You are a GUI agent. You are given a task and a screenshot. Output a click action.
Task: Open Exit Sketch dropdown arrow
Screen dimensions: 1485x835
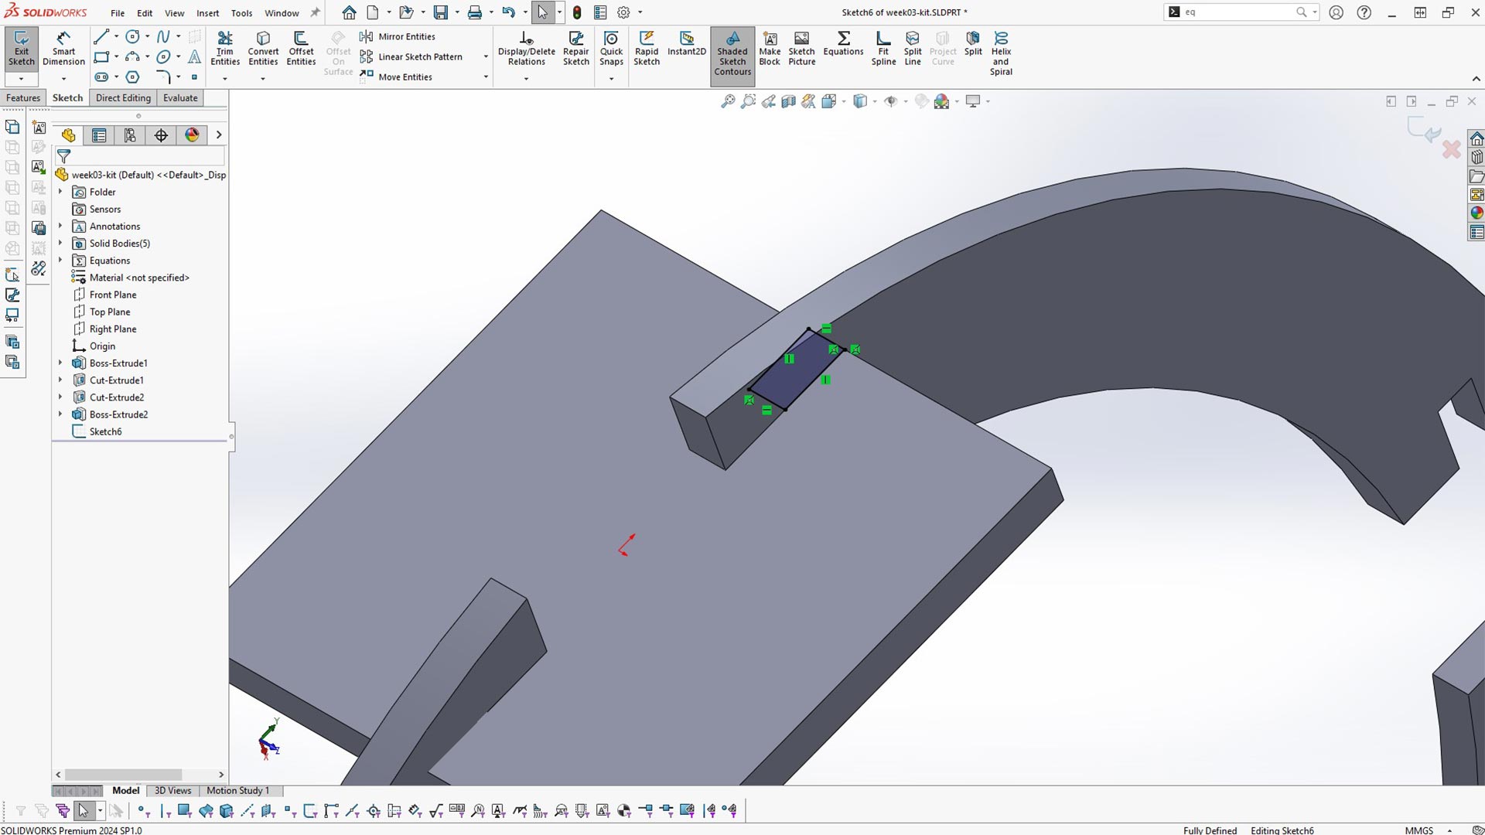coord(21,79)
